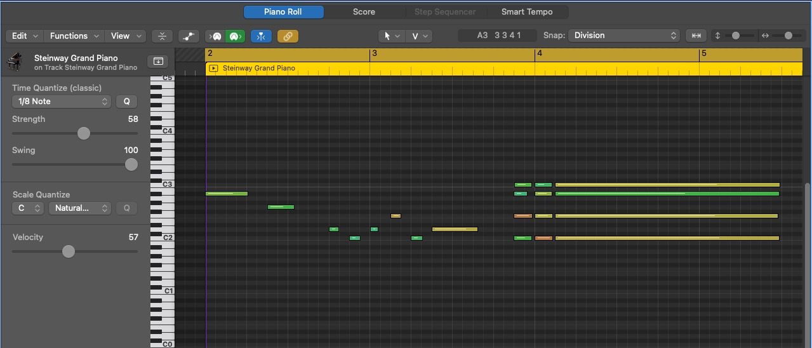The height and width of the screenshot is (348, 812).
Task: Open the 1/8 Note time quantize dropdown
Action: click(62, 102)
